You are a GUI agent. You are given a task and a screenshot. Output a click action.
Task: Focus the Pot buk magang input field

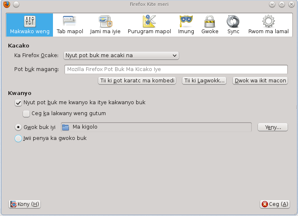pos(176,69)
